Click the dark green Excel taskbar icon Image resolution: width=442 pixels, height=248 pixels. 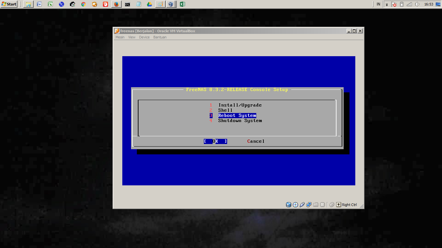182,4
